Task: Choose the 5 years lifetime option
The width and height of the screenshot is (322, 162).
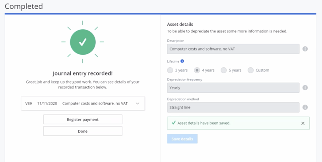Action: 224,70
